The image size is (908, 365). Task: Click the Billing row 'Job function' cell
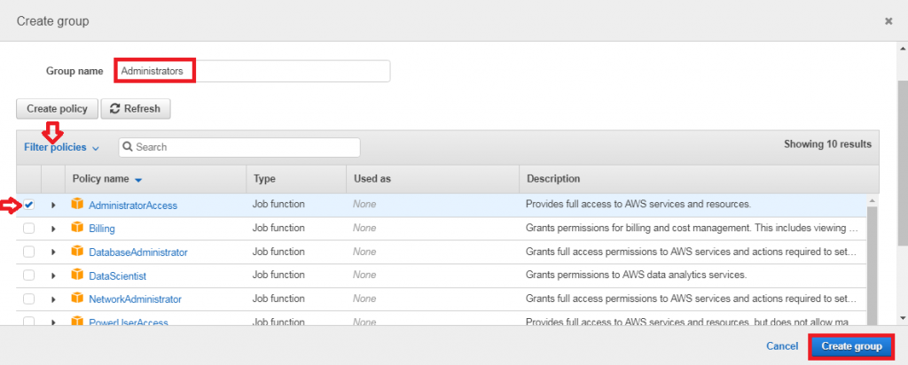[x=278, y=228]
